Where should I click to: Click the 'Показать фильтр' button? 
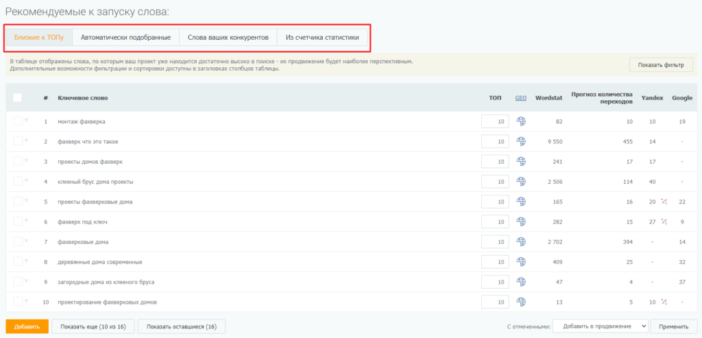661,65
